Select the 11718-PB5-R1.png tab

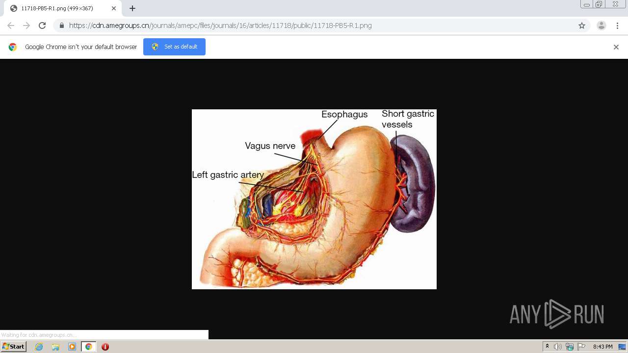63,8
